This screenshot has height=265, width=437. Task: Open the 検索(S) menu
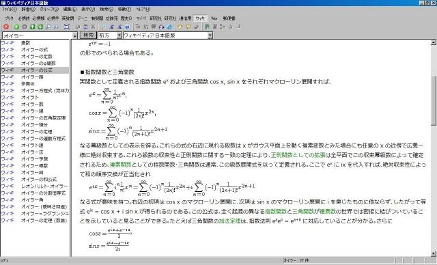pyautogui.click(x=107, y=9)
